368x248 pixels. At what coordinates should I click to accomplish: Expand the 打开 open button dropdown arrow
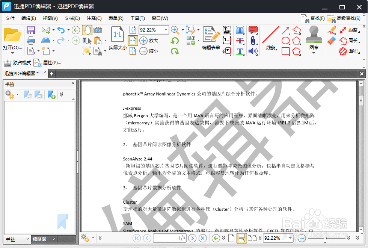coord(12,53)
